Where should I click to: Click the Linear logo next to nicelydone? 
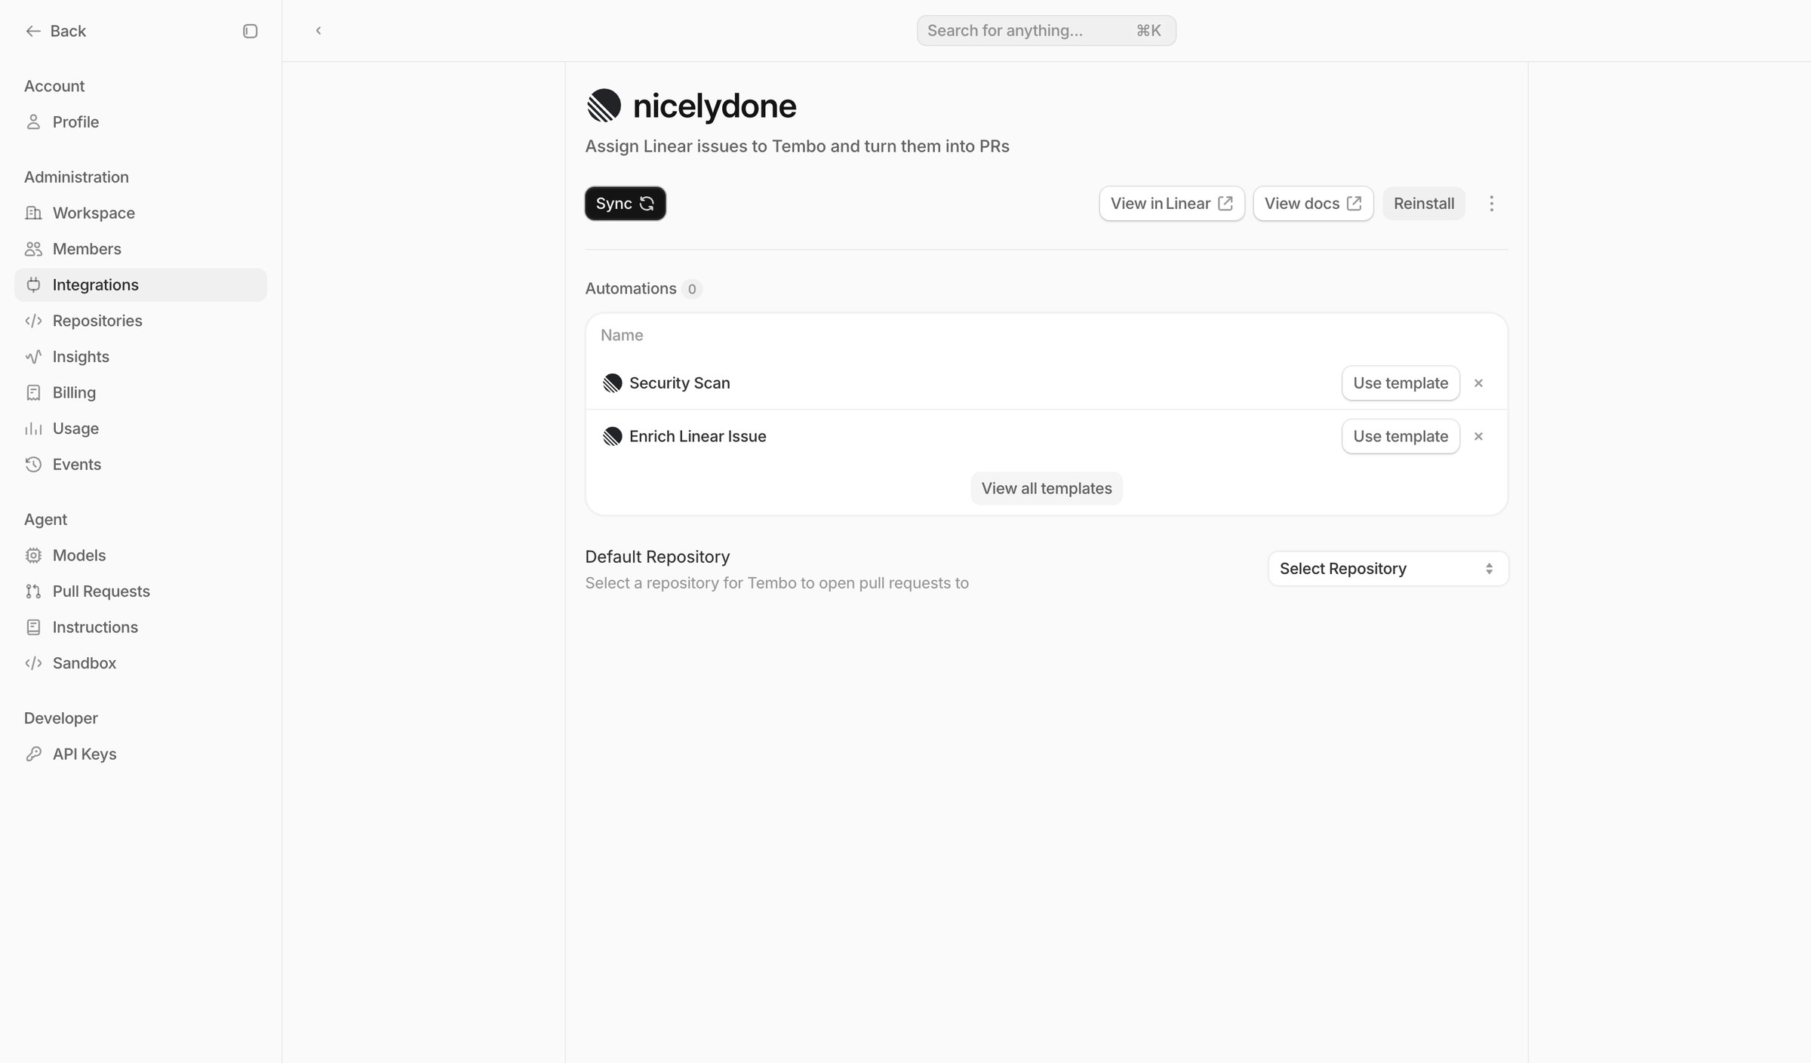(x=604, y=106)
